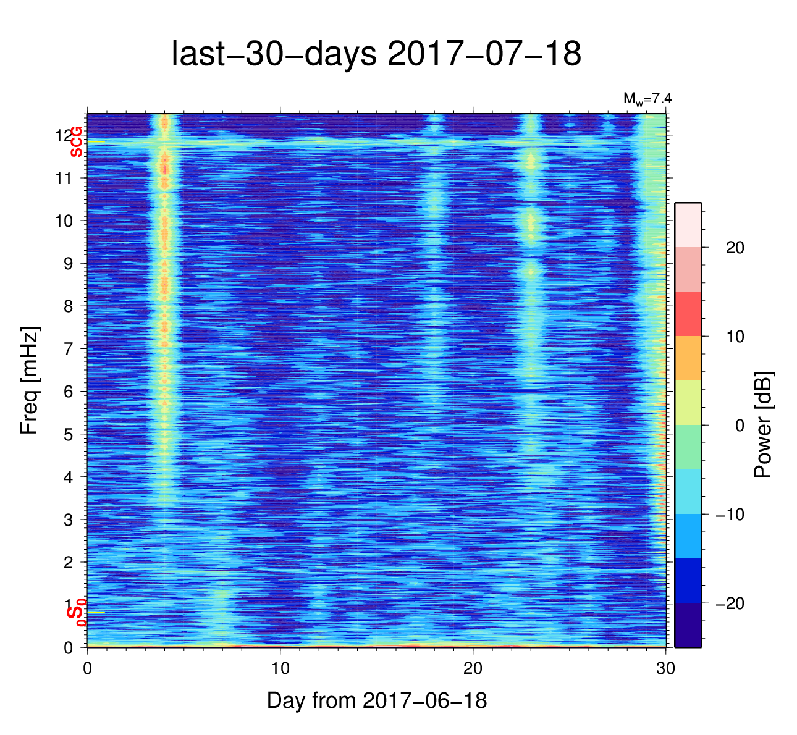The height and width of the screenshot is (735, 797).
Task: Click the Freq [mHz] axis label
Action: click(x=30, y=380)
